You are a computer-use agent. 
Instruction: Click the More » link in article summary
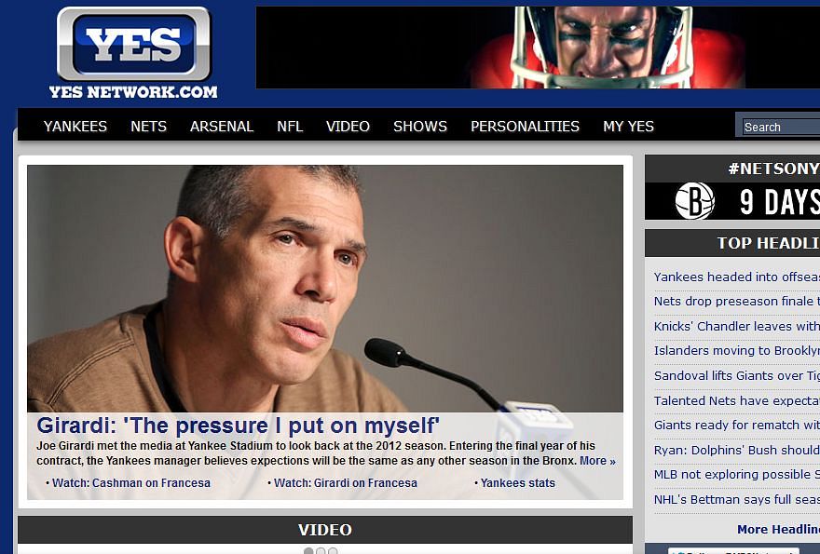tap(597, 461)
